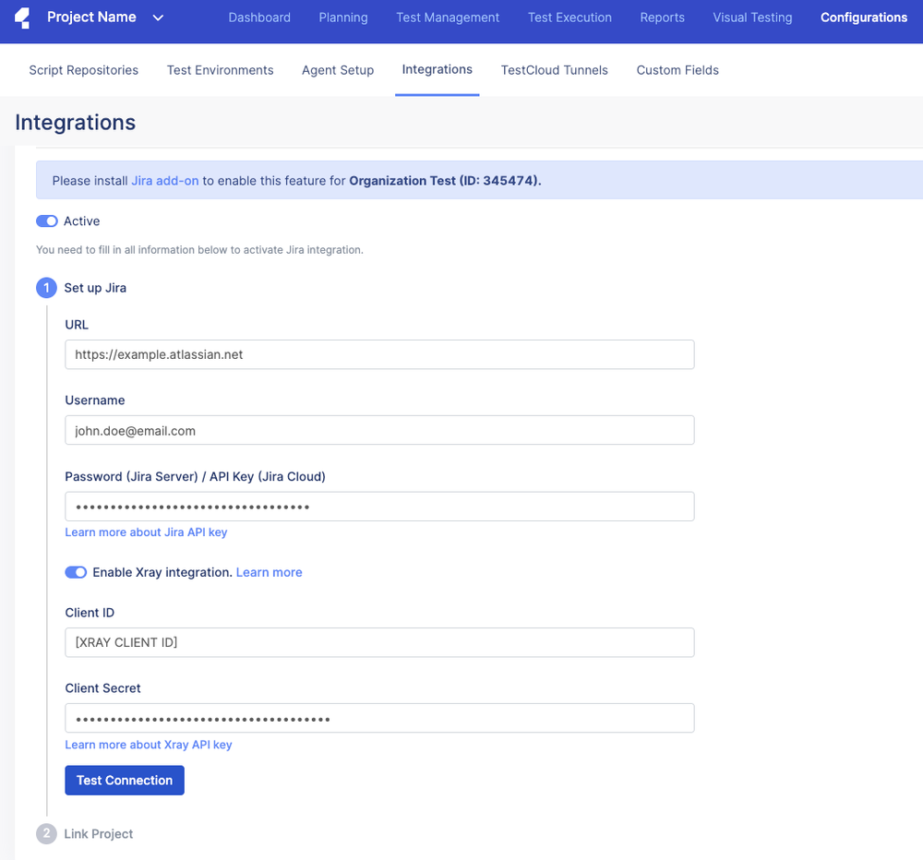Open the Project Name dropdown
Screen dimensions: 923x860
click(158, 17)
